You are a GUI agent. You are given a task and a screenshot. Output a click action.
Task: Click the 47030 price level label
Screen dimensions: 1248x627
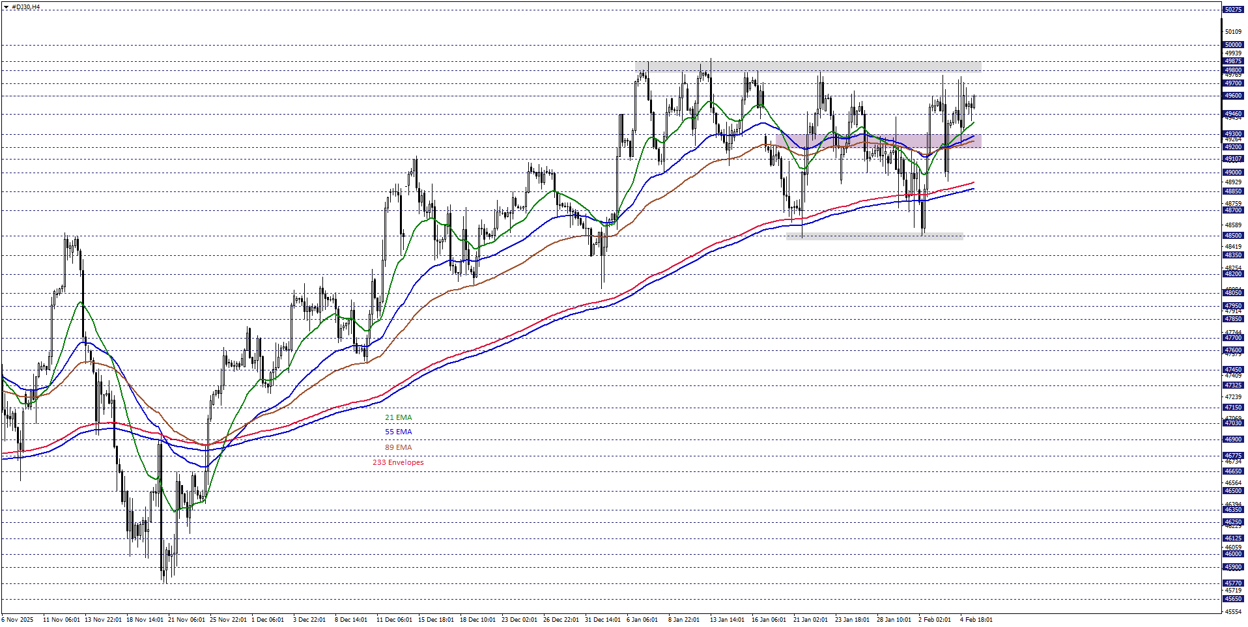(x=1232, y=423)
